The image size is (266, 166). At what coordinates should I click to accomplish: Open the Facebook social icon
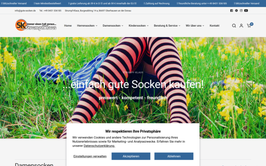(231, 11)
